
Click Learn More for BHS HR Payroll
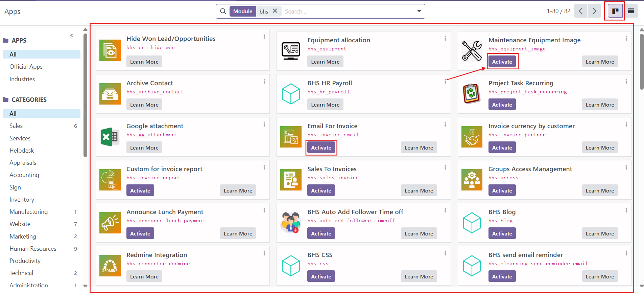325,105
